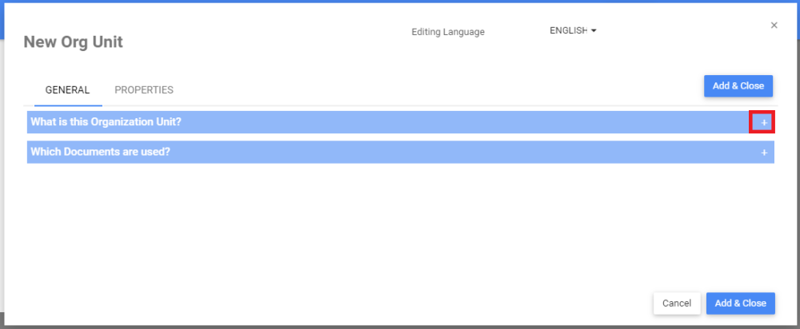The width and height of the screenshot is (800, 329).
Task: Click the "New Org Unit" dialog title
Action: pyautogui.click(x=74, y=42)
